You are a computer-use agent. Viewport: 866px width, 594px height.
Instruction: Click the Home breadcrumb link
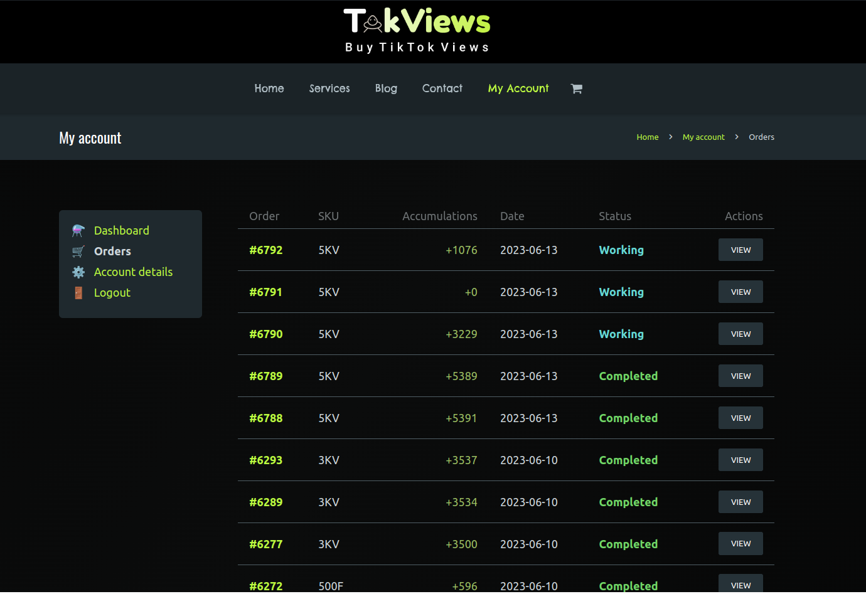tap(648, 137)
